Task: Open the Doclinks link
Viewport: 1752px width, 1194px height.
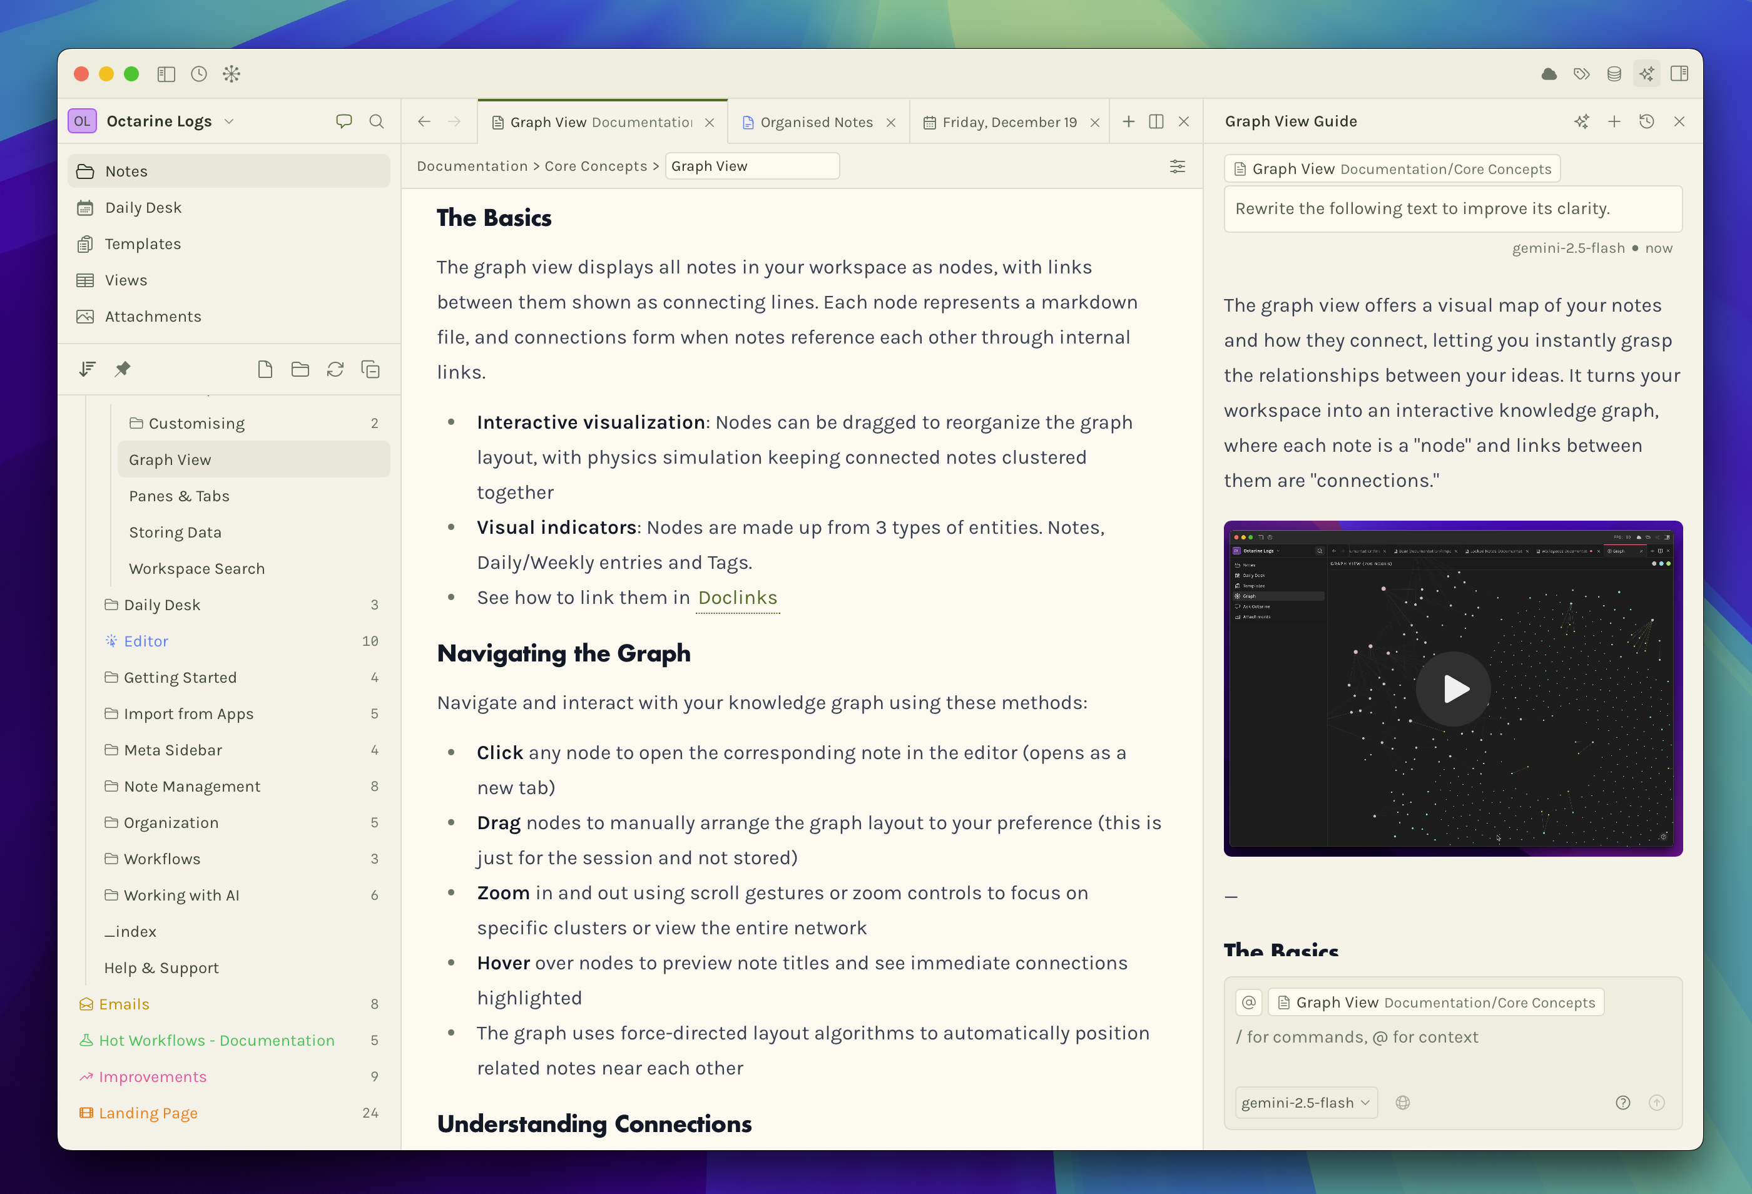Action: pyautogui.click(x=737, y=598)
